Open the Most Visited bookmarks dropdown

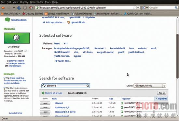10,14
